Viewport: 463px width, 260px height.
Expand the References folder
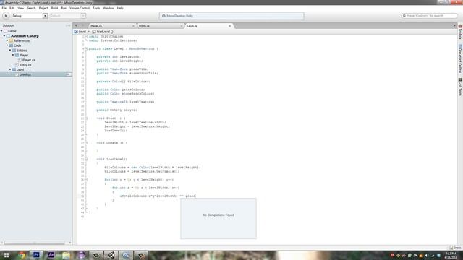pos(7,40)
